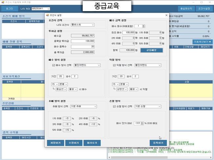Click the app icon in main title bar
The width and height of the screenshot is (214, 160).
[x=3, y=2]
